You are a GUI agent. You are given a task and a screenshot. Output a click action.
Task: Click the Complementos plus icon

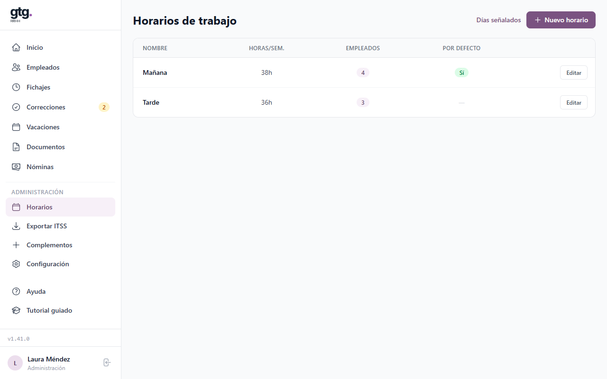16,245
